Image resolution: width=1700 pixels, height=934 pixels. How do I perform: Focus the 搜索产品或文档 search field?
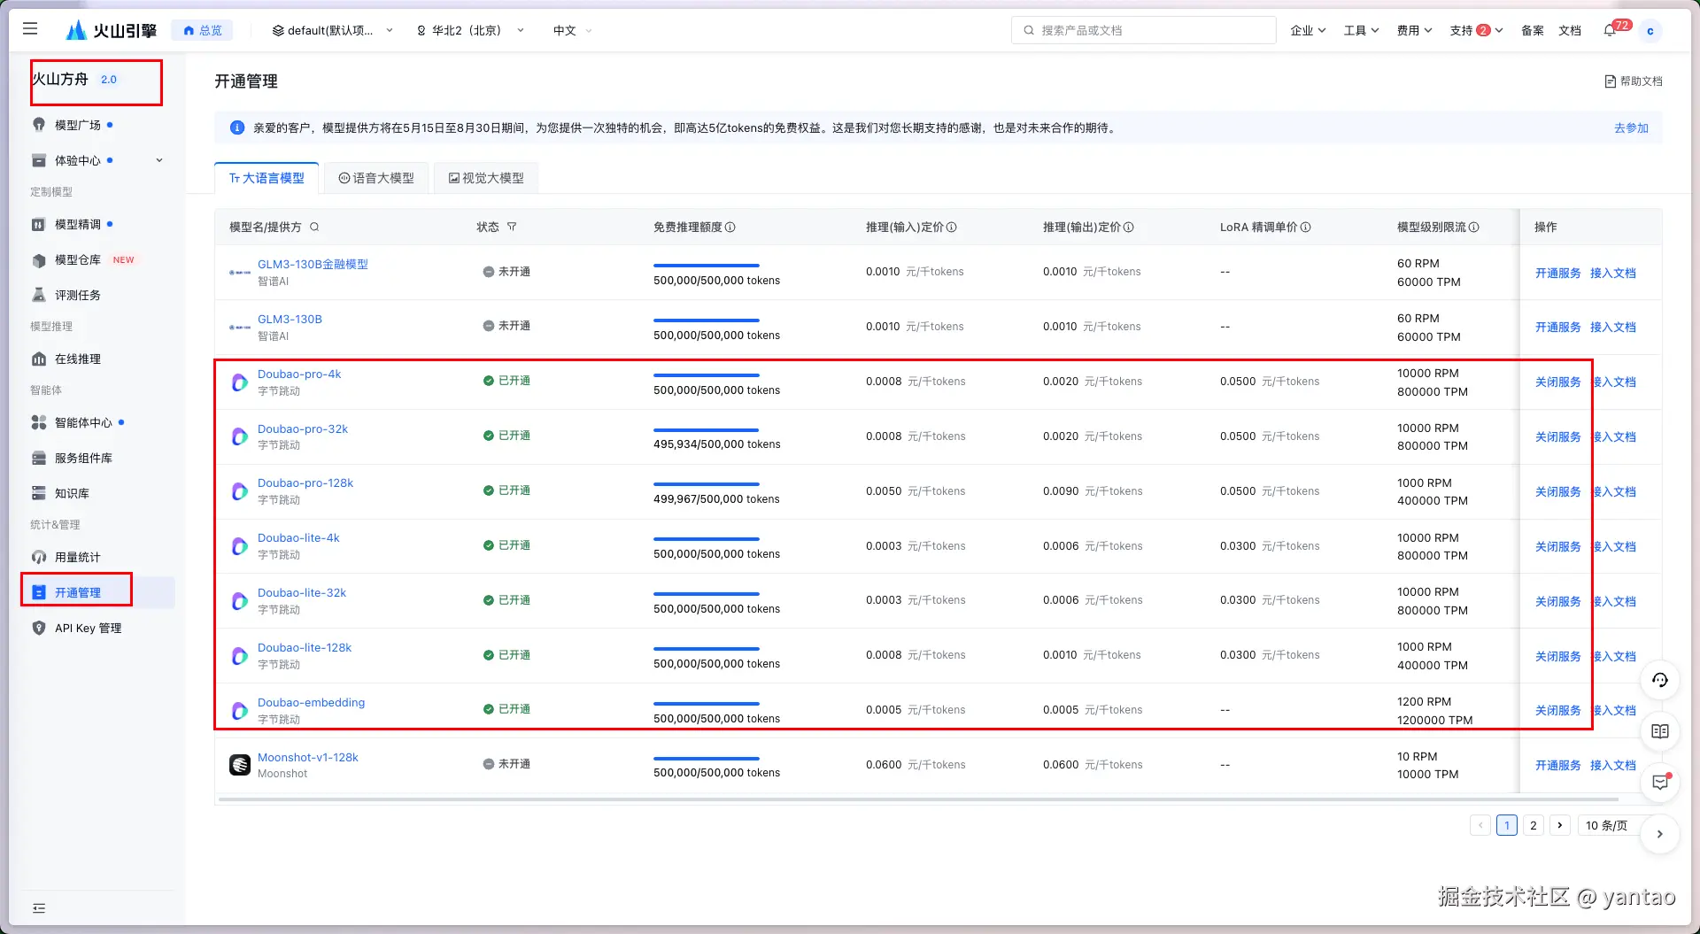1143,30
